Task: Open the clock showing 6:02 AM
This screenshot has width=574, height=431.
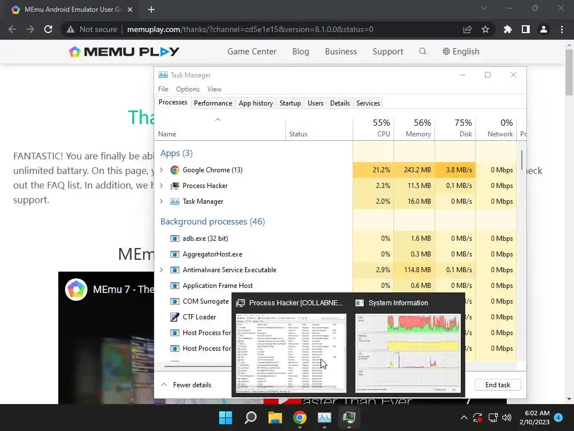Action: 534,418
